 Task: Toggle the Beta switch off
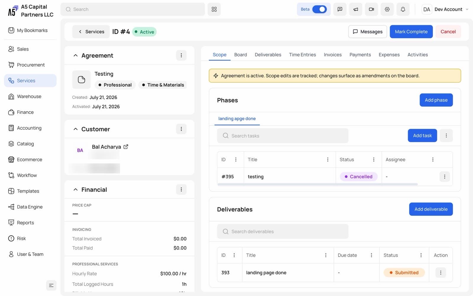(320, 9)
